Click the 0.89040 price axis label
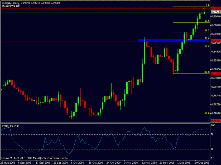Viewport: 221px width, 165px height. [216, 17]
